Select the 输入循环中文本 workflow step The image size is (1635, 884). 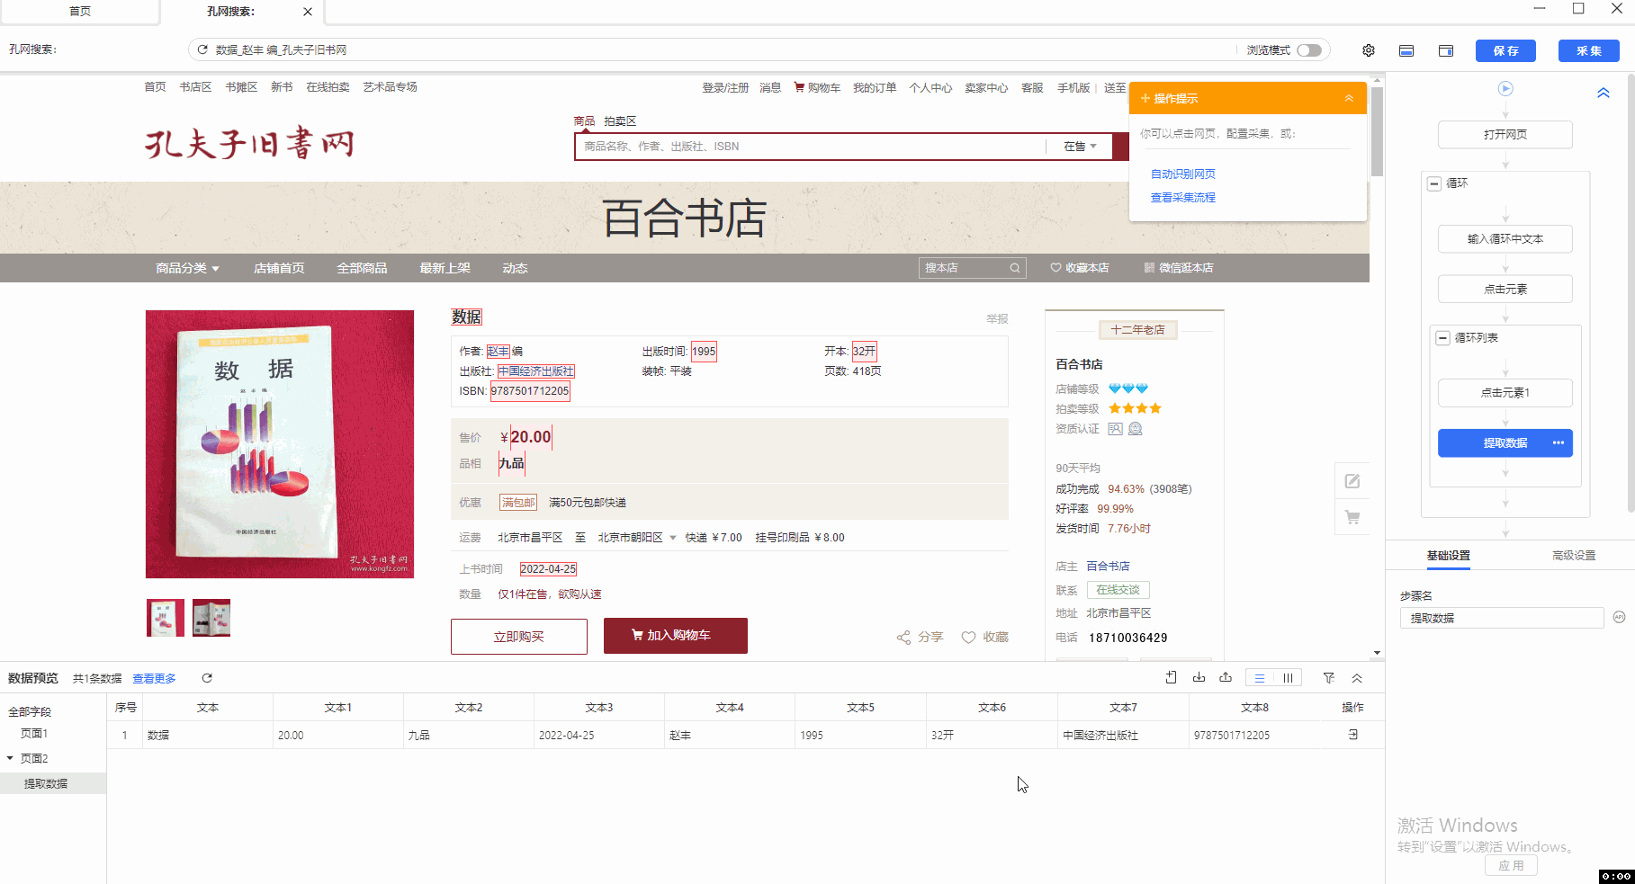[x=1505, y=239]
